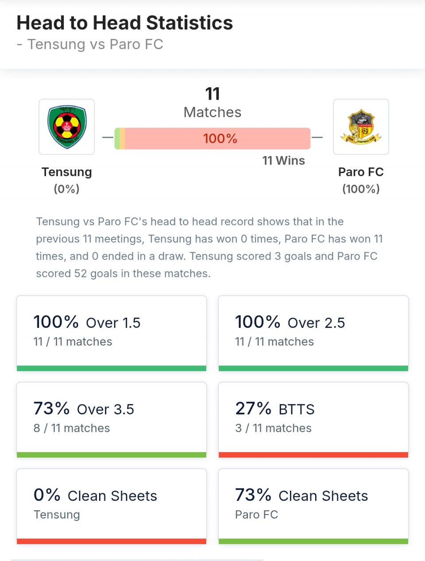425x561 pixels.
Task: Click the Head to Head Statistics heading
Action: (x=124, y=23)
